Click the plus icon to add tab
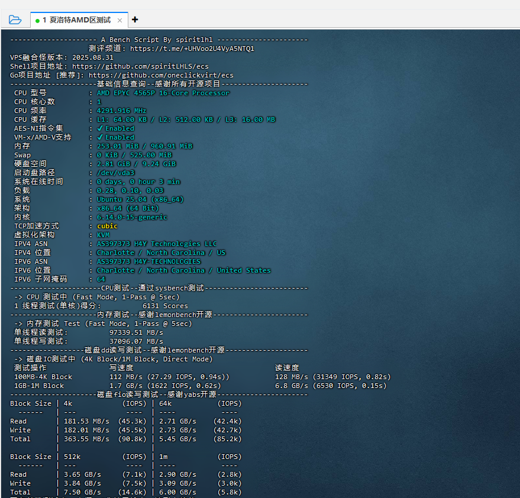The width and height of the screenshot is (520, 498). (x=135, y=20)
